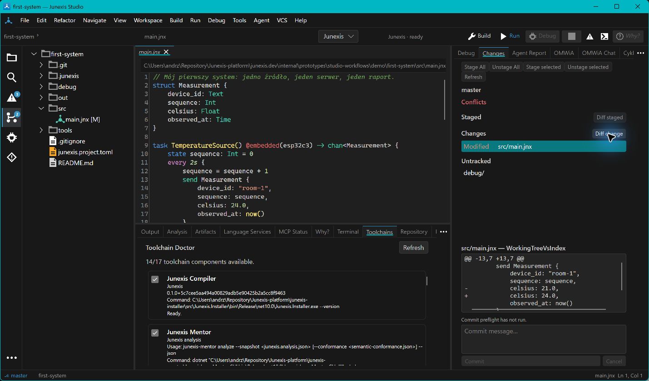
Task: Toggle the Junexis Mentor checkbox
Action: (155, 333)
